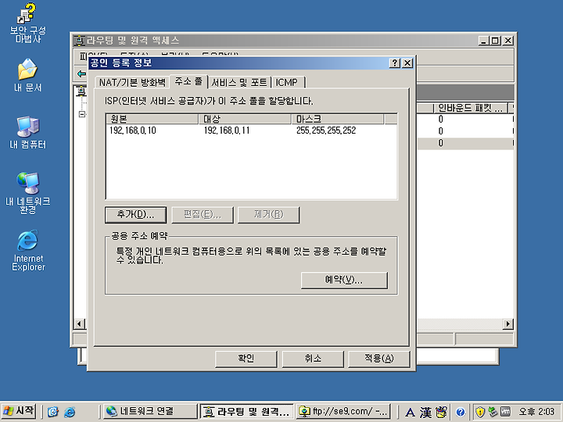Click the back arrow in Routing window toolbar

click(x=81, y=74)
